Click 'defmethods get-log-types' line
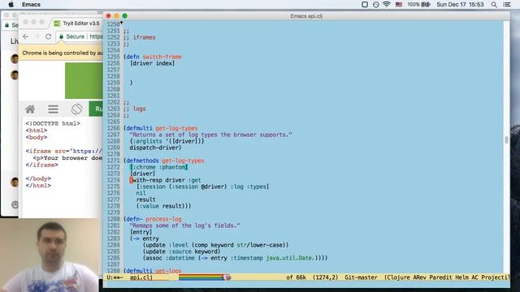The width and height of the screenshot is (520, 292). tap(164, 161)
